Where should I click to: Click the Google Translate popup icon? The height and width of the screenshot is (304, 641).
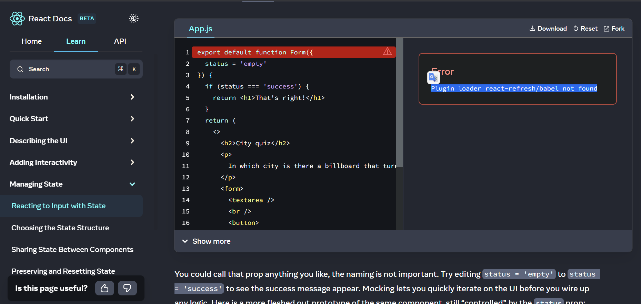tap(433, 77)
